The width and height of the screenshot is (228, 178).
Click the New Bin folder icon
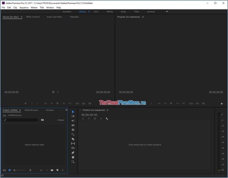click(52, 170)
